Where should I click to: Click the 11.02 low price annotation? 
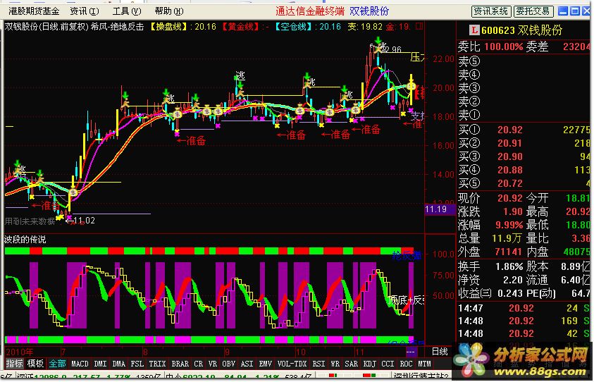tap(84, 221)
